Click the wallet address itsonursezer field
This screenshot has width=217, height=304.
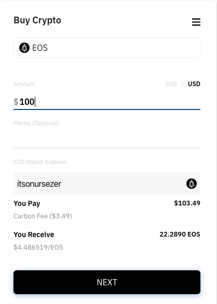pyautogui.click(x=107, y=184)
